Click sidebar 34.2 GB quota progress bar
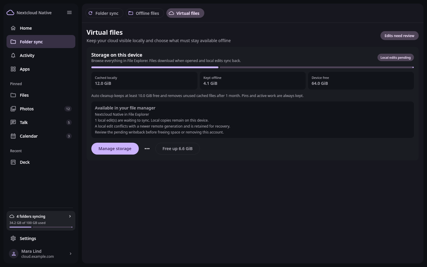Screen dimensions: 427x267 (41, 227)
